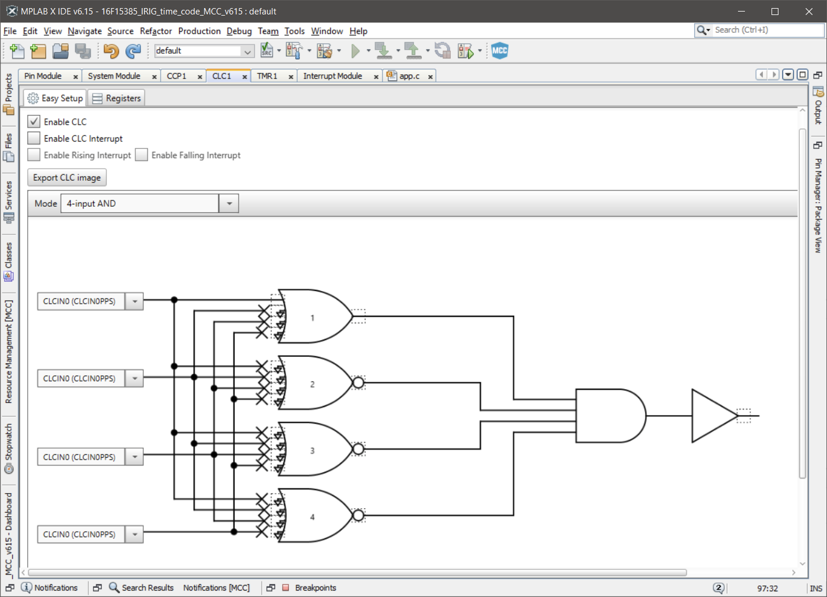
Task: Click the New File toolbar icon
Action: click(17, 51)
